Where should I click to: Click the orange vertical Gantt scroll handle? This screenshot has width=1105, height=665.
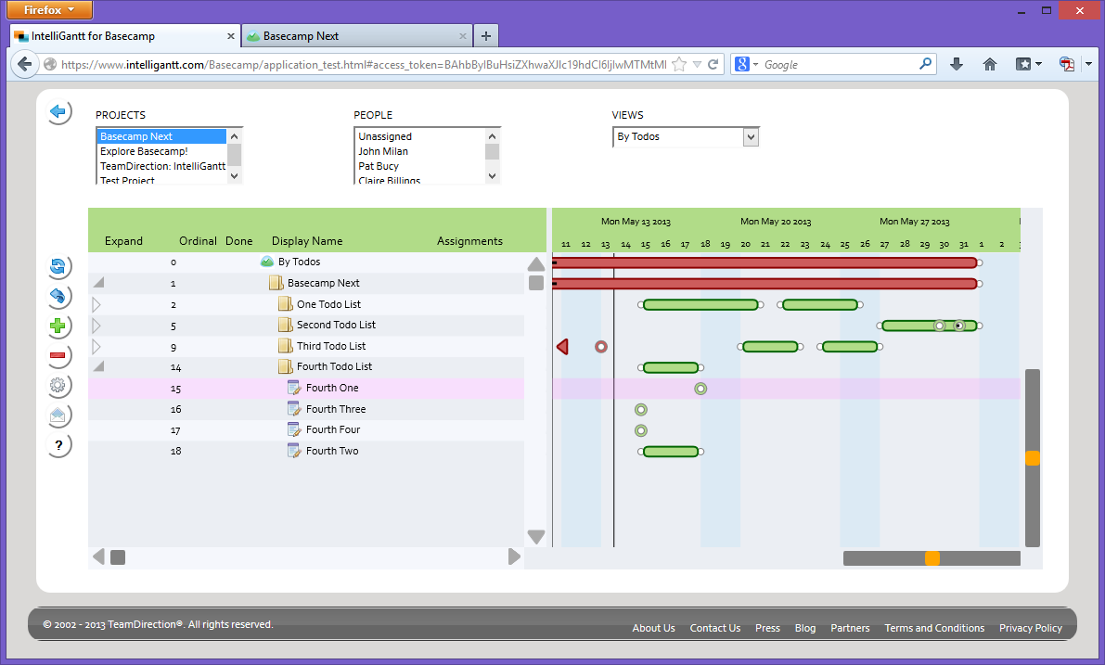coord(1033,458)
